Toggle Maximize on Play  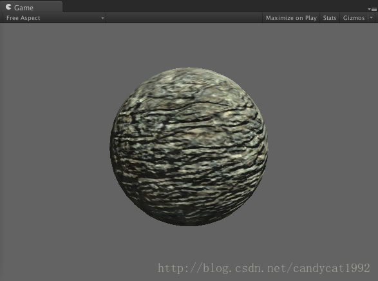[x=291, y=18]
